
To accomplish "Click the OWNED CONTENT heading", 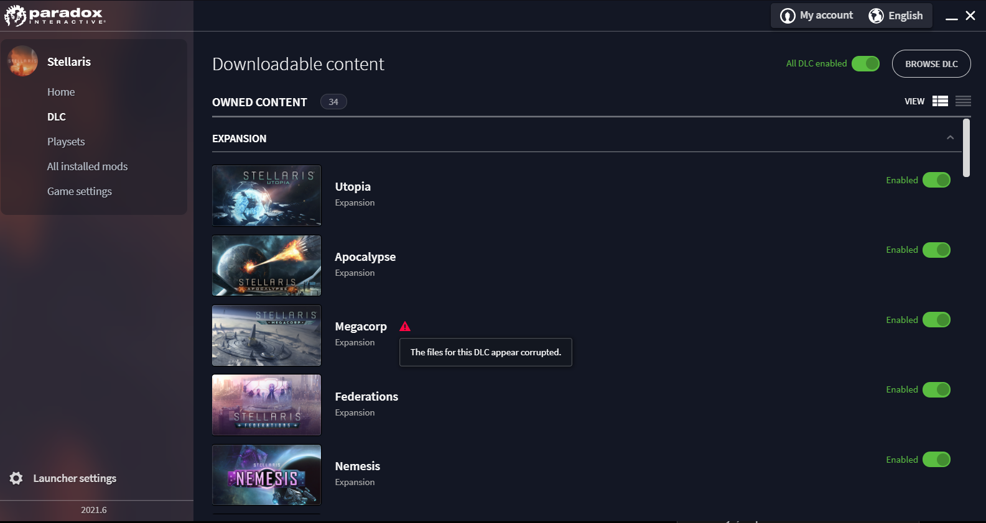I will [x=259, y=102].
